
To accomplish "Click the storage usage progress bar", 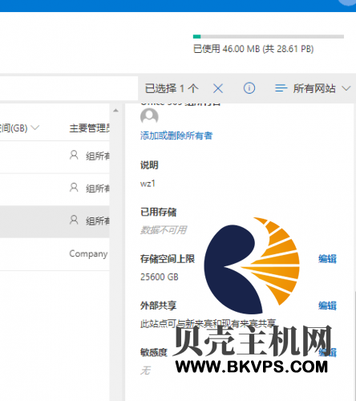I will [x=269, y=37].
